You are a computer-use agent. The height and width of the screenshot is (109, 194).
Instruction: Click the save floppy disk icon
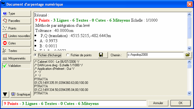coord(101,55)
